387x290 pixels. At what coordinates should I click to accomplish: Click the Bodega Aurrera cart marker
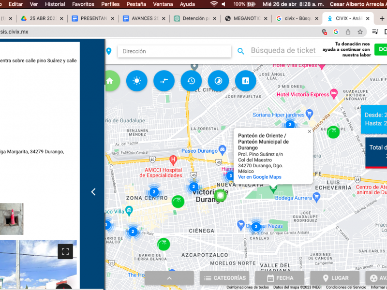tap(316, 197)
